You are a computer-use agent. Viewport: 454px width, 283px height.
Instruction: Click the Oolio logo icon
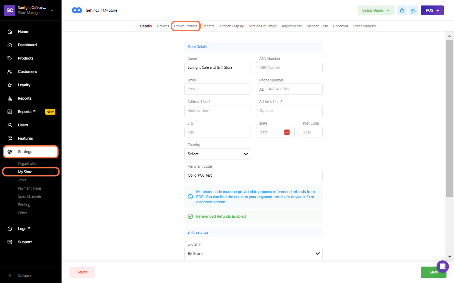click(77, 10)
